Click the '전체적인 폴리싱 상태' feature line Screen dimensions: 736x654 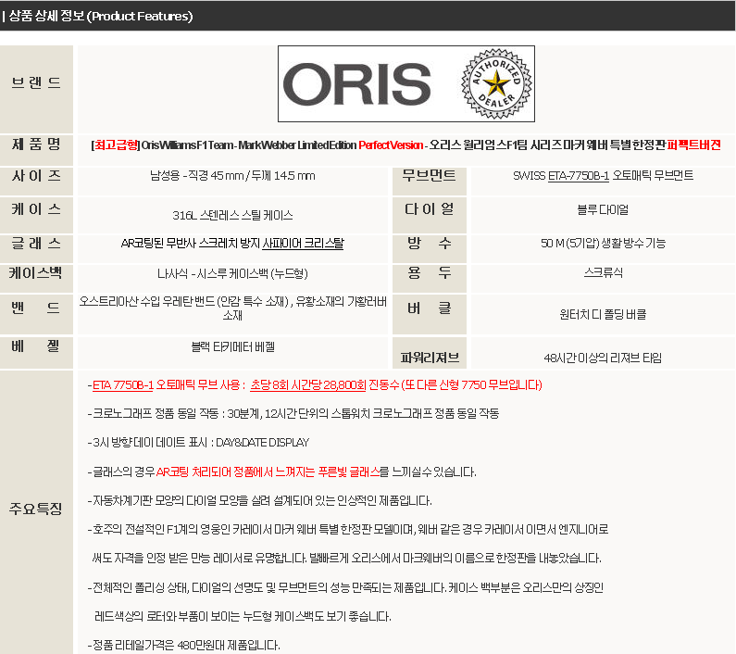click(345, 587)
